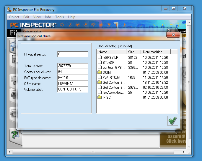Sort list by Size column header

tap(133, 52)
